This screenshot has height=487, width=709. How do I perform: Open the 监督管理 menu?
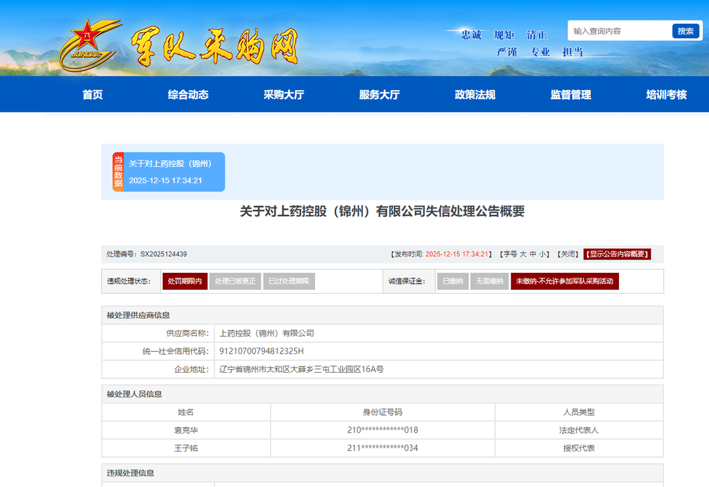click(x=570, y=95)
